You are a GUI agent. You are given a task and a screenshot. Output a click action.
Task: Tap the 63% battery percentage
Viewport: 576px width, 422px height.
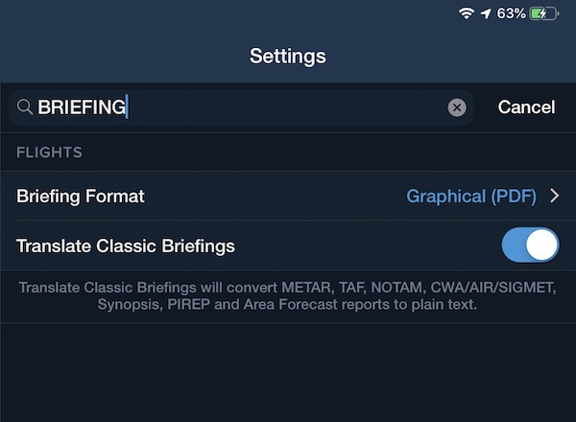(511, 14)
